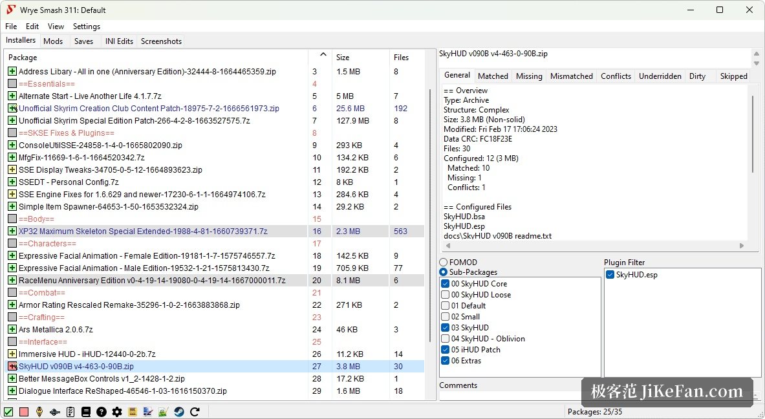Uncheck the 00 SkyHUD Core sub-package
The width and height of the screenshot is (765, 419).
point(445,283)
